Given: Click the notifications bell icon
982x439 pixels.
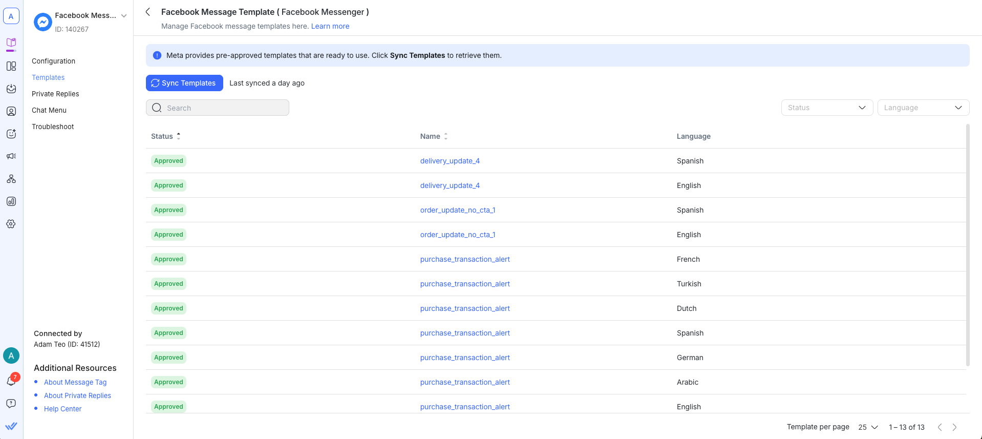Looking at the screenshot, I should (11, 381).
